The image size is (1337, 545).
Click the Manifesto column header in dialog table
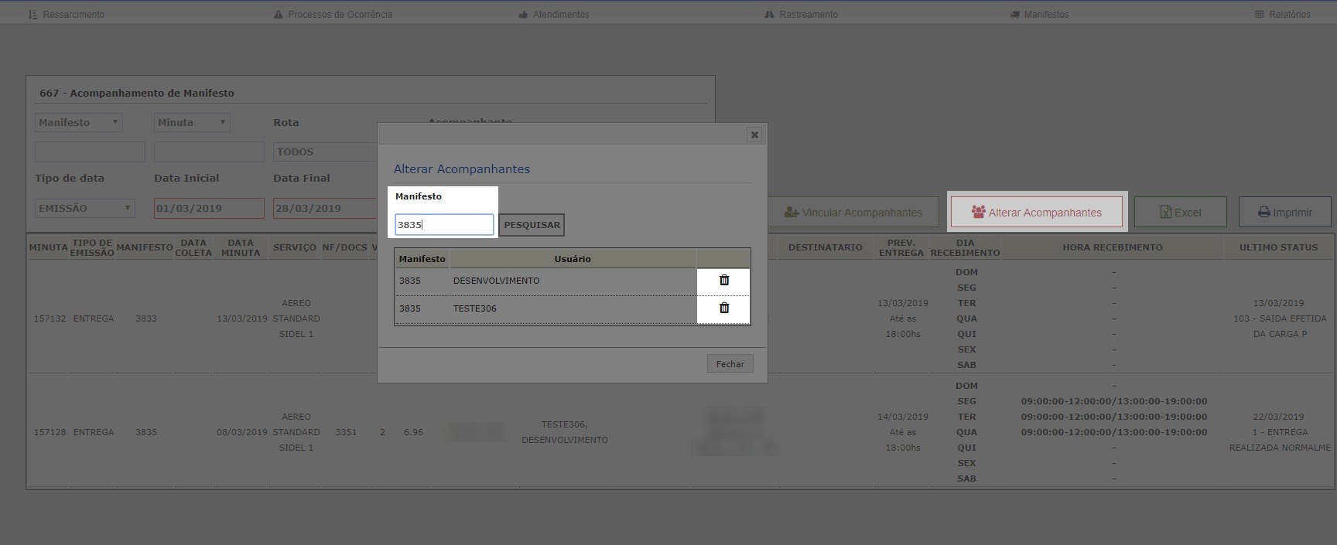[422, 259]
